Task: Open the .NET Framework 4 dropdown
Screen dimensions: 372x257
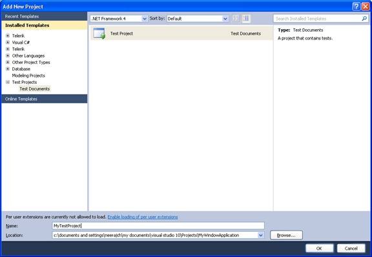Action: tap(145, 19)
